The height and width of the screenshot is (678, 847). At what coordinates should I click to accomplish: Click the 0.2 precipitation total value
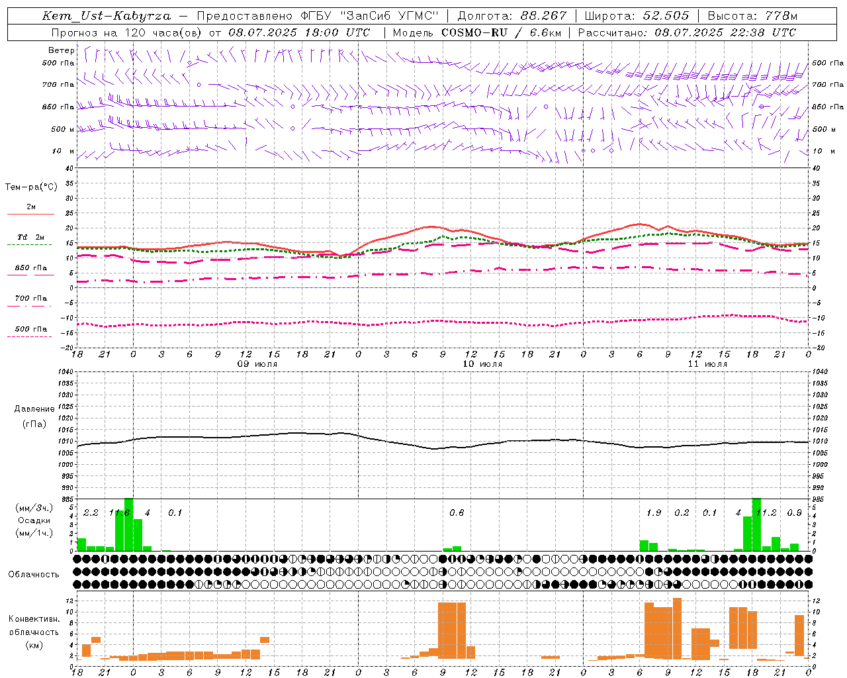point(682,513)
